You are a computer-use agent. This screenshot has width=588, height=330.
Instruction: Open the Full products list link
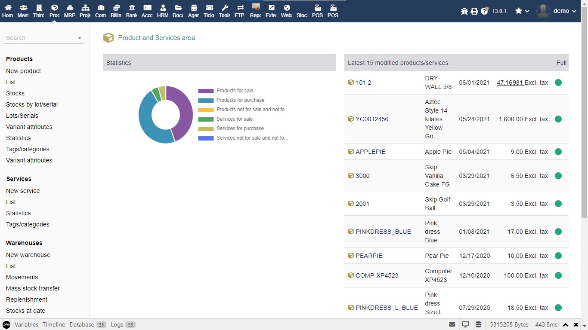pos(561,63)
